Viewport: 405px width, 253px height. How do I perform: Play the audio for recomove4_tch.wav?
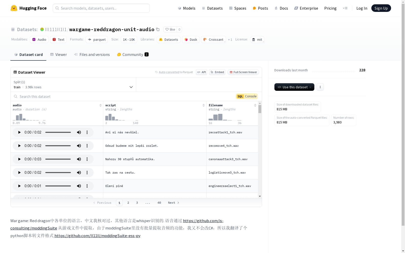pyautogui.click(x=19, y=146)
